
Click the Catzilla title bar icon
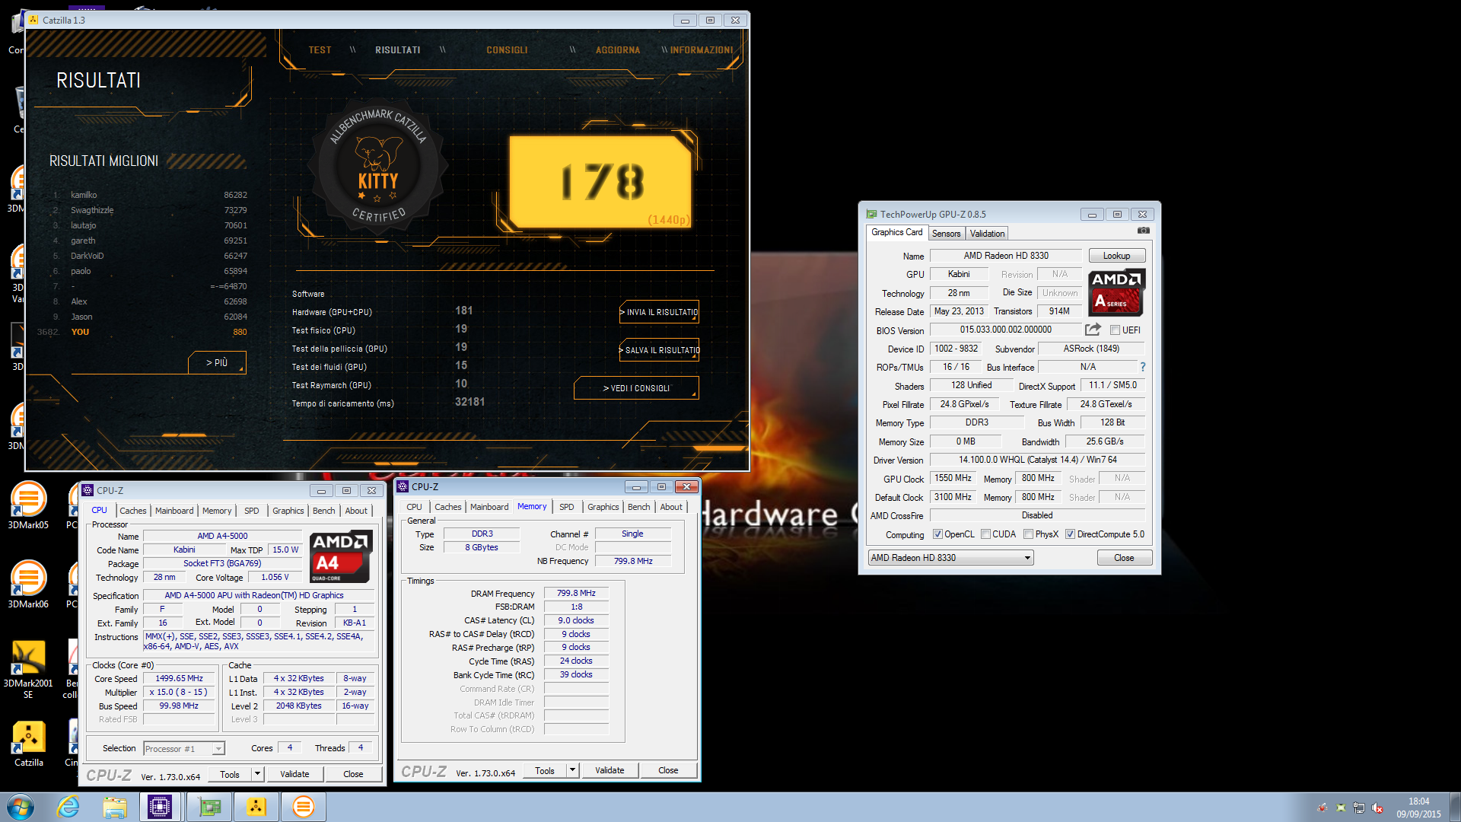pyautogui.click(x=33, y=20)
